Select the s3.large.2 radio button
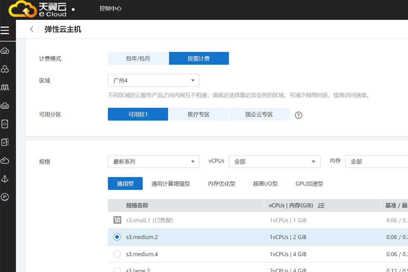Viewport: 408px width, 272px height. point(117,270)
